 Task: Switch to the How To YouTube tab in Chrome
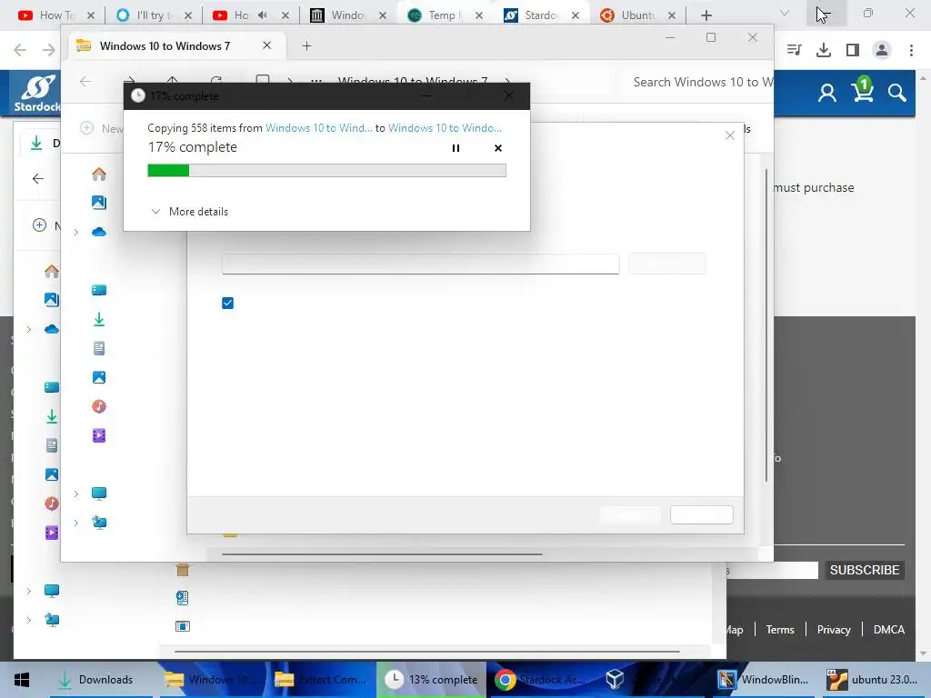click(57, 15)
